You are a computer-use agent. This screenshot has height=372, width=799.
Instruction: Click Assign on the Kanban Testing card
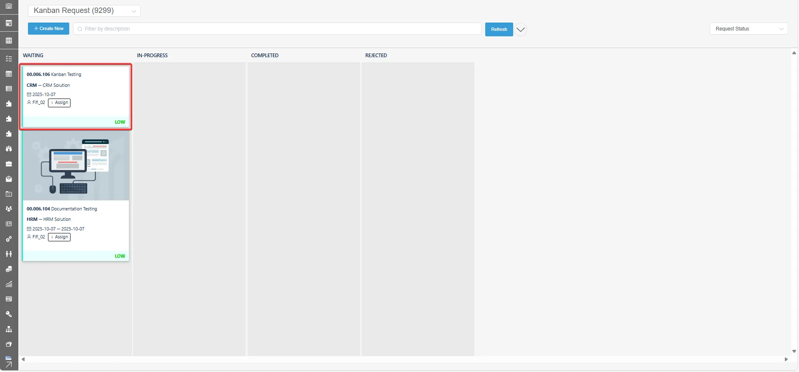pyautogui.click(x=59, y=103)
